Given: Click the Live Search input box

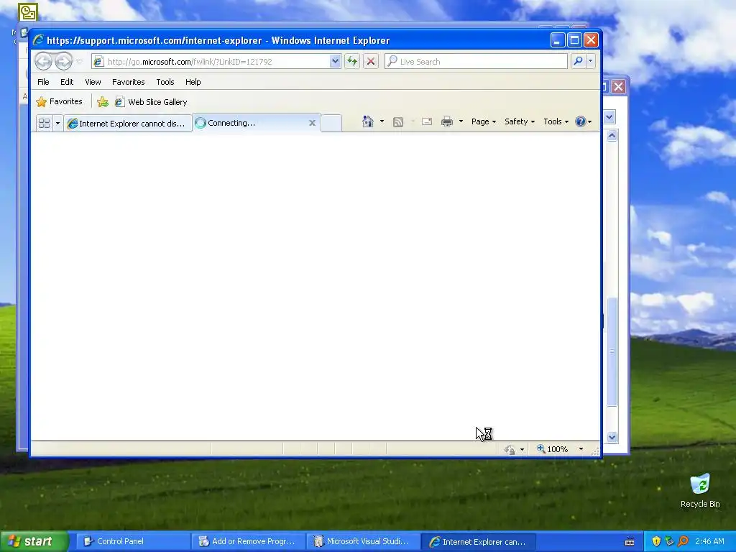Looking at the screenshot, I should click(476, 62).
